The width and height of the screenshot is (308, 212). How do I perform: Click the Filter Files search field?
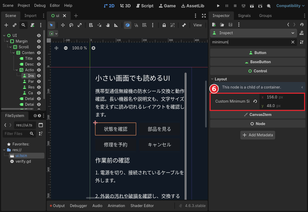(19, 134)
